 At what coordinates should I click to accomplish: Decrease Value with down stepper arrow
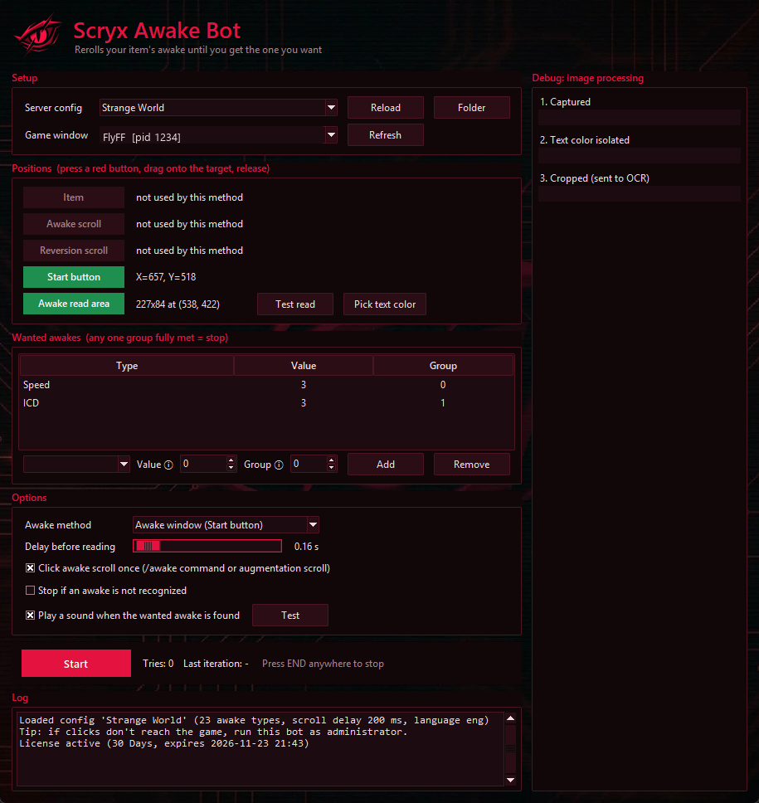tap(231, 468)
